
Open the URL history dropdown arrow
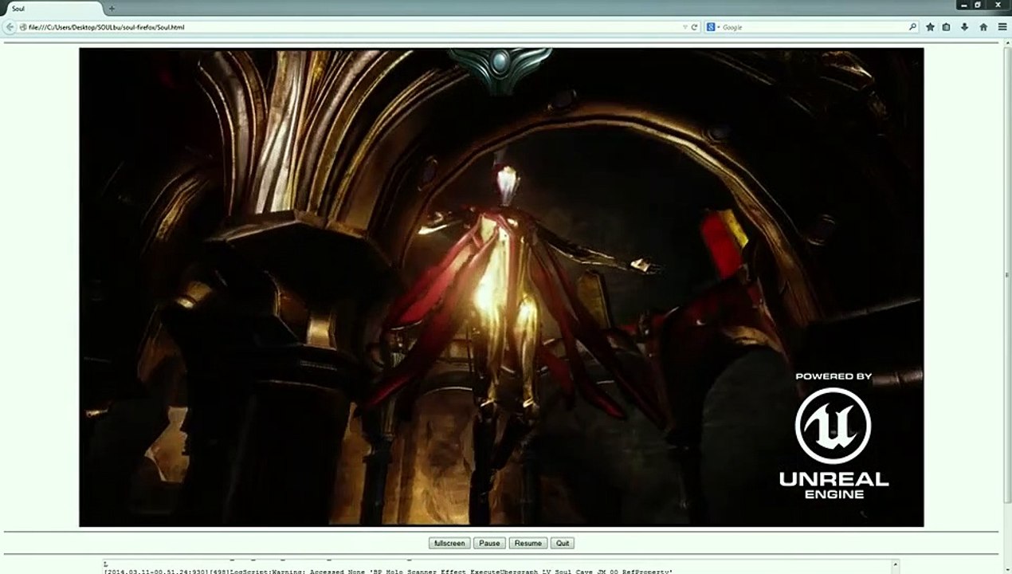(684, 27)
